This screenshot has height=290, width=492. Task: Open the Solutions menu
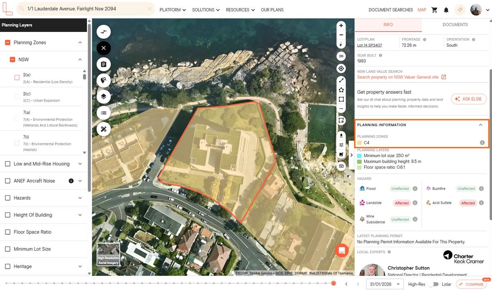[206, 10]
